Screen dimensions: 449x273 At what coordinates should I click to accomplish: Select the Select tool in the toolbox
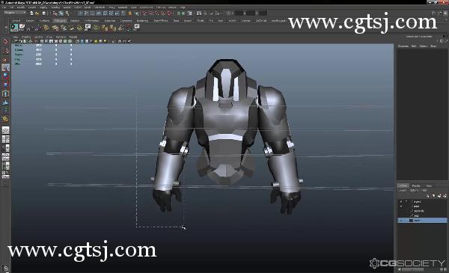click(x=5, y=42)
